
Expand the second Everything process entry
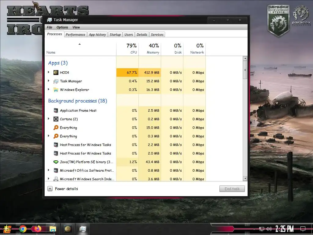pyautogui.click(x=49, y=136)
